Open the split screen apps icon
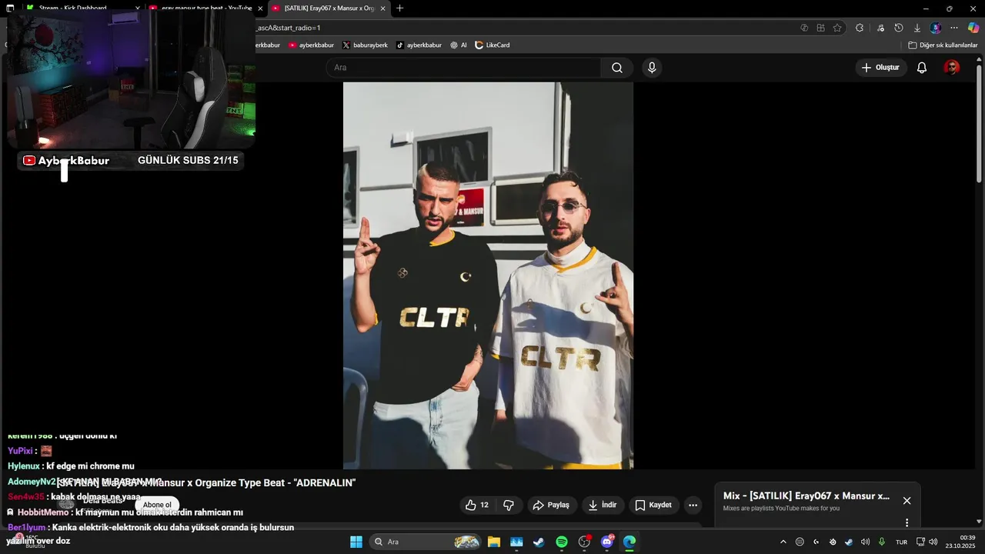 pos(820,28)
